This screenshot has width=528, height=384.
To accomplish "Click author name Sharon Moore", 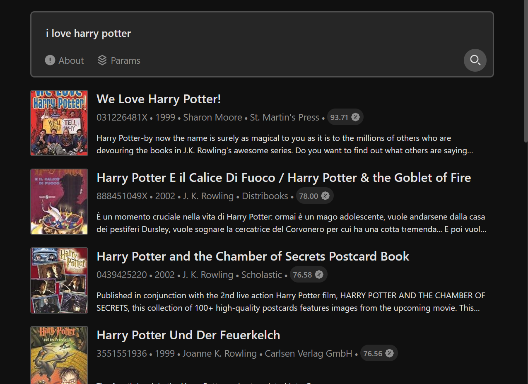I will click(x=212, y=117).
